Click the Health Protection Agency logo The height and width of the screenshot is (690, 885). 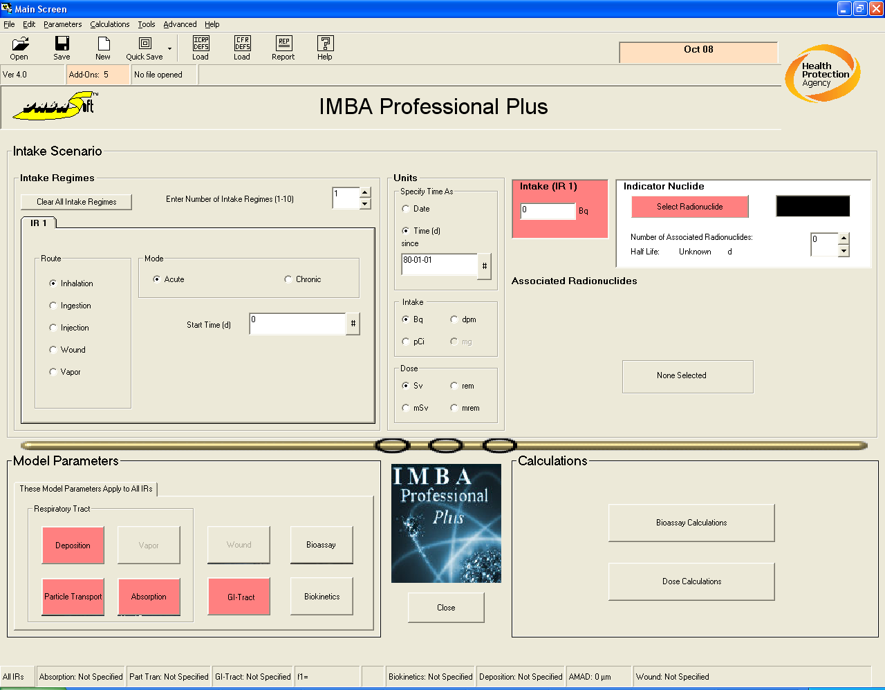click(823, 73)
